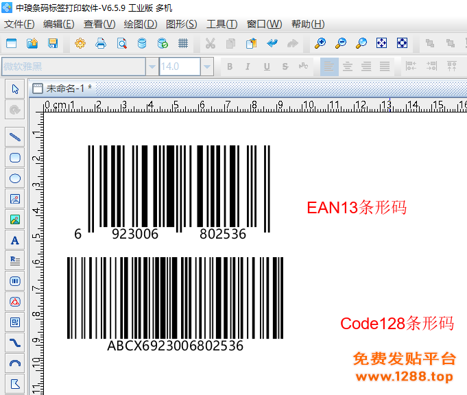The image size is (467, 395).
Task: Select the rich text tool
Action: point(15,261)
